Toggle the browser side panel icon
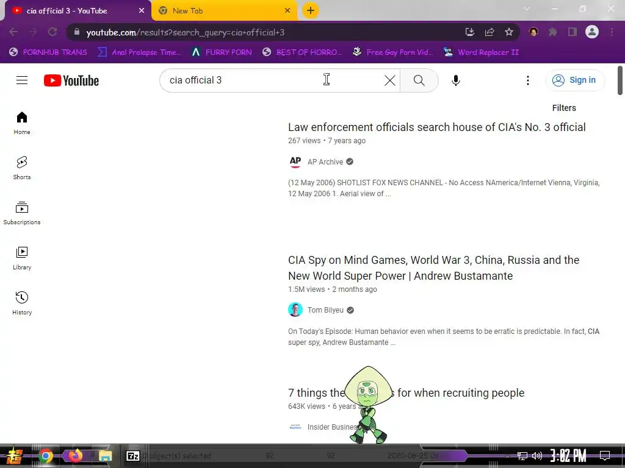Screen dimensions: 625x468 [573, 32]
